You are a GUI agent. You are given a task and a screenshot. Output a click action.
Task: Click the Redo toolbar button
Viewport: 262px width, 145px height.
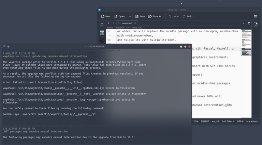click(187, 16)
